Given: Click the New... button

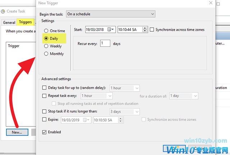Looking at the screenshot, I should point(17,132).
